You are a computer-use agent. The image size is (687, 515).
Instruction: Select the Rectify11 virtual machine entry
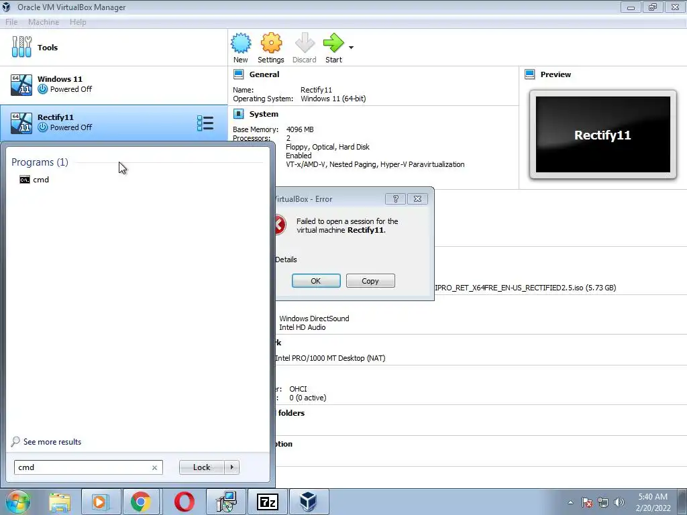tap(114, 123)
